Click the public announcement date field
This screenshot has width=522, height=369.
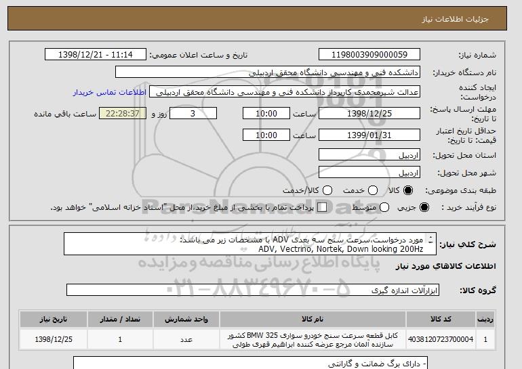pos(96,55)
